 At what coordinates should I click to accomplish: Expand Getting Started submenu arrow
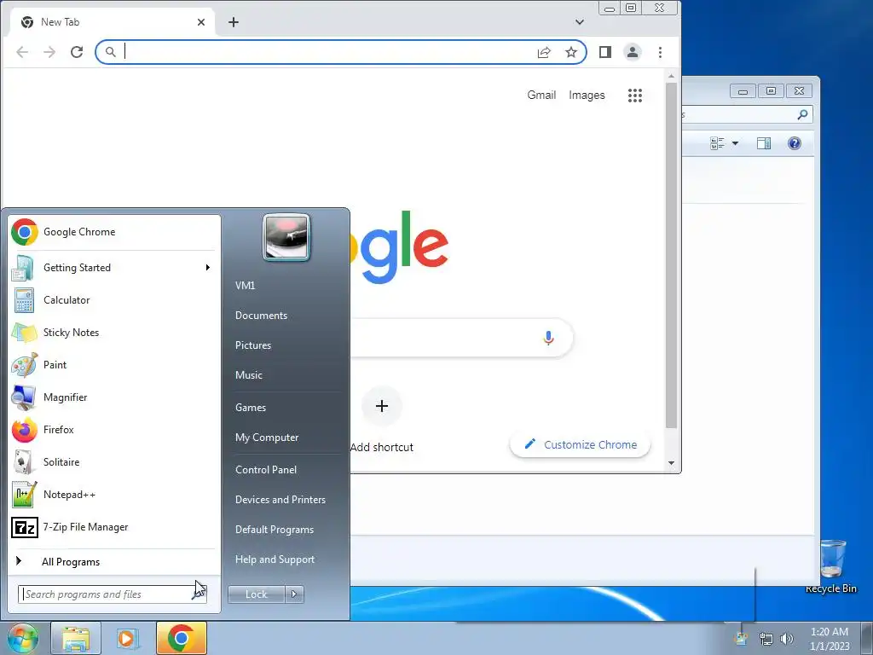[x=208, y=268]
